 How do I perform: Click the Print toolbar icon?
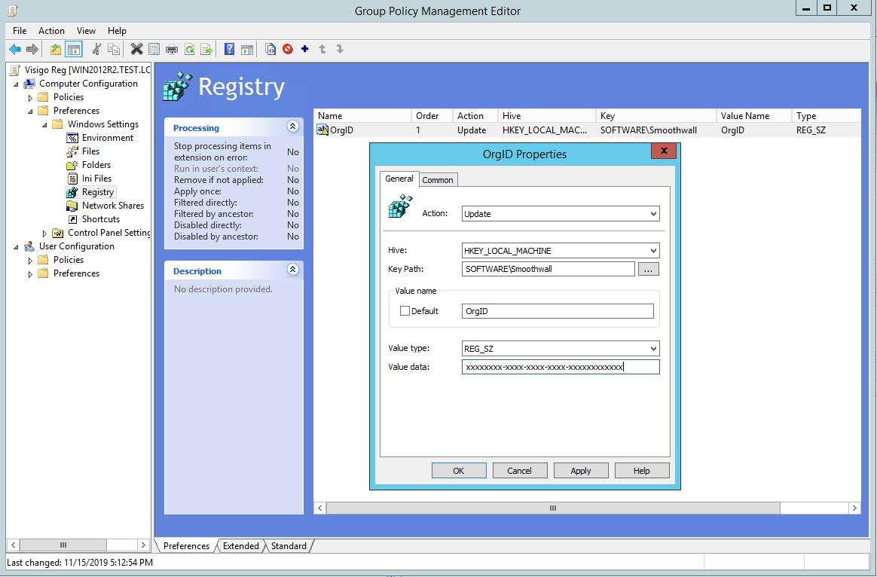click(172, 48)
